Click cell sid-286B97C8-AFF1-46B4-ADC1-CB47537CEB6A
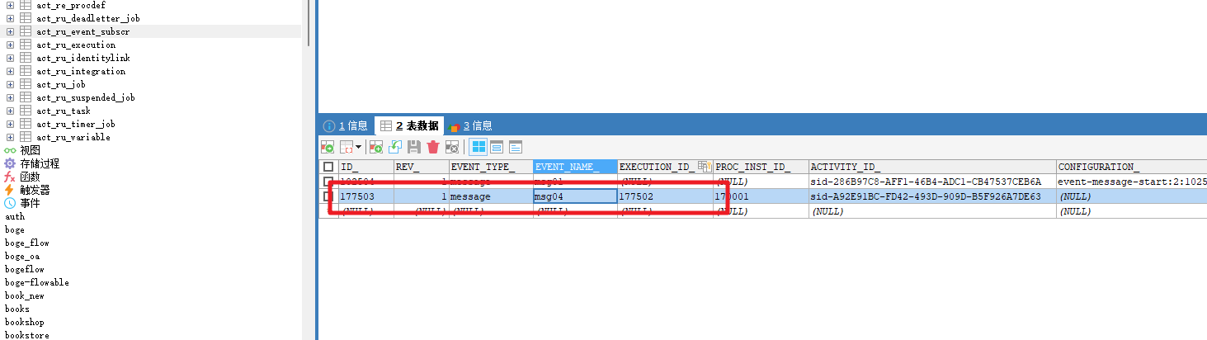The width and height of the screenshot is (1207, 340). (932, 182)
